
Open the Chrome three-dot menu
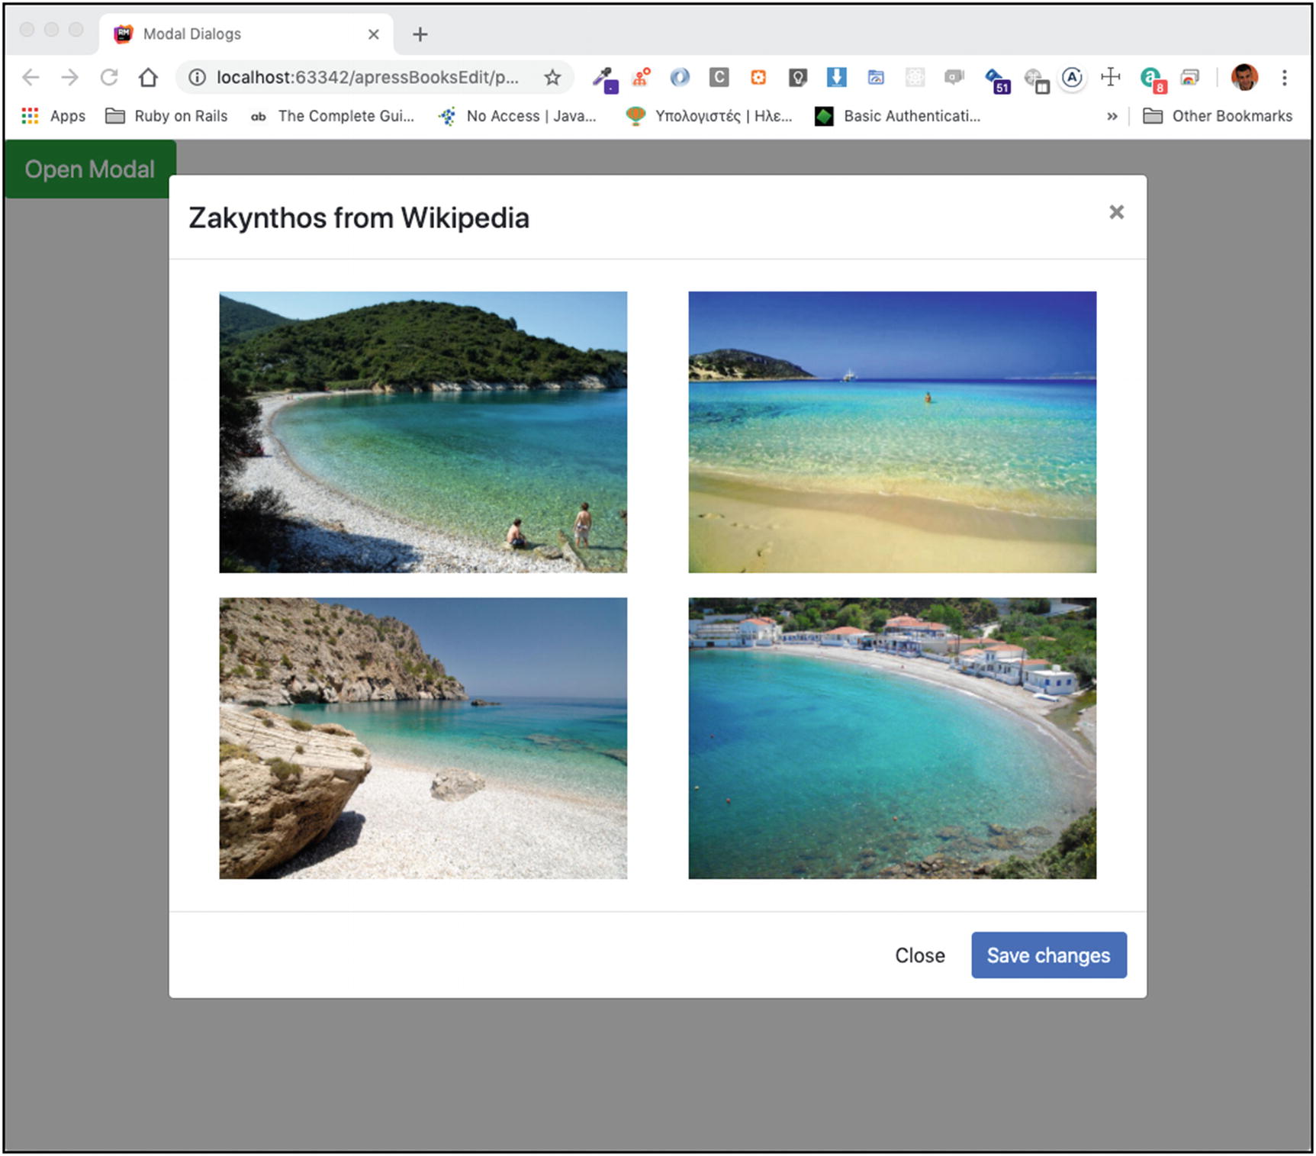1285,77
